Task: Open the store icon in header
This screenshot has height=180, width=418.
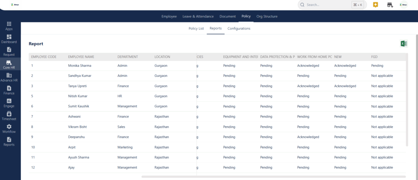Action: click(390, 5)
